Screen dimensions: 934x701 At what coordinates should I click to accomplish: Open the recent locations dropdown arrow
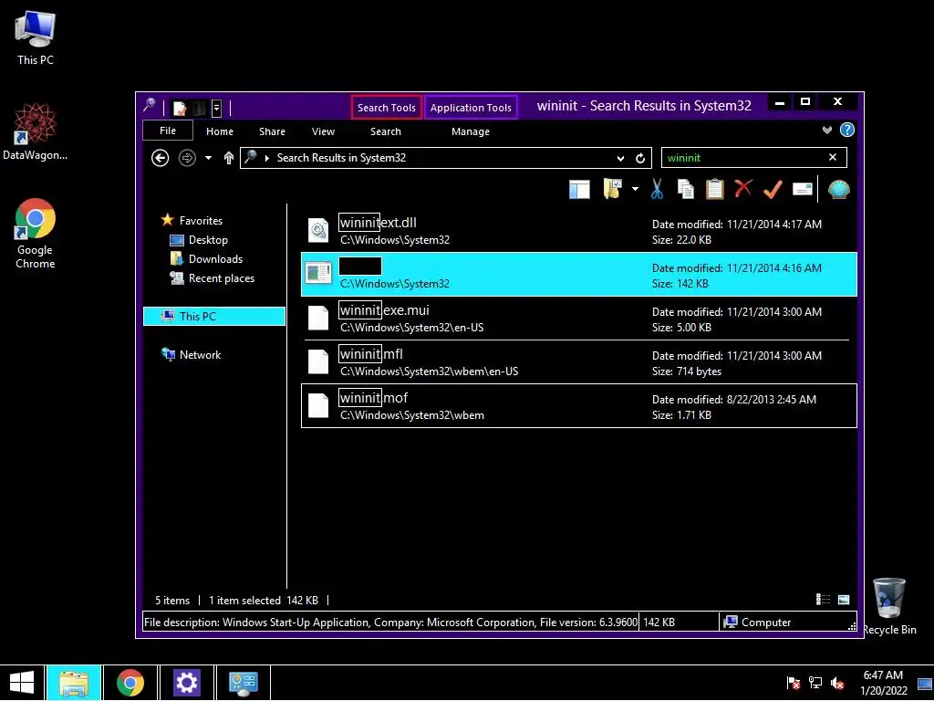click(208, 158)
